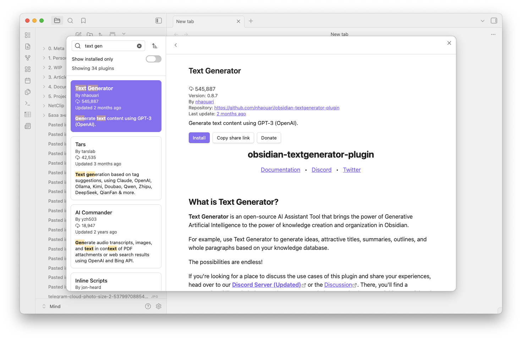
Task: Select the Tars plugin card
Action: point(116,168)
